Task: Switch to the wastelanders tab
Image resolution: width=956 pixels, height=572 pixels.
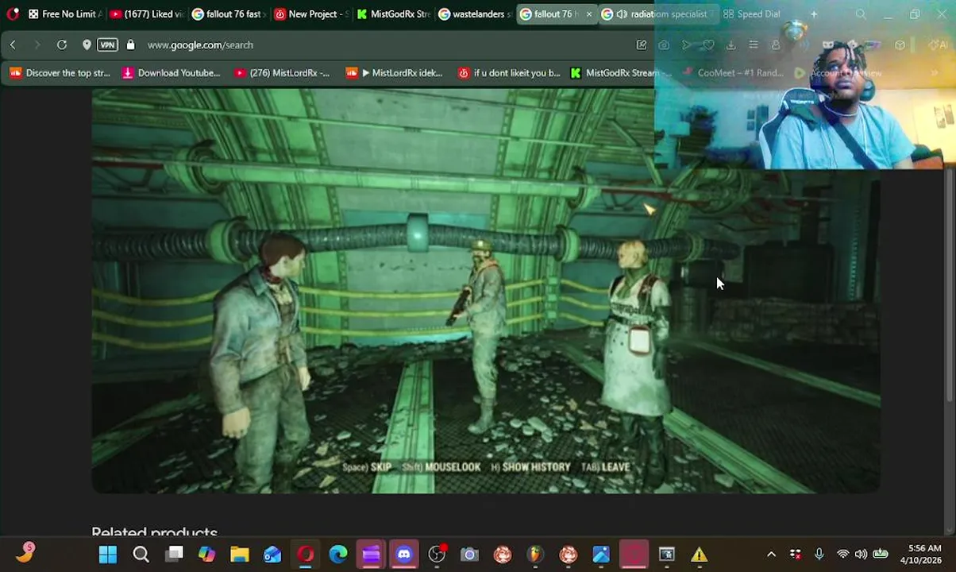Action: tap(476, 14)
